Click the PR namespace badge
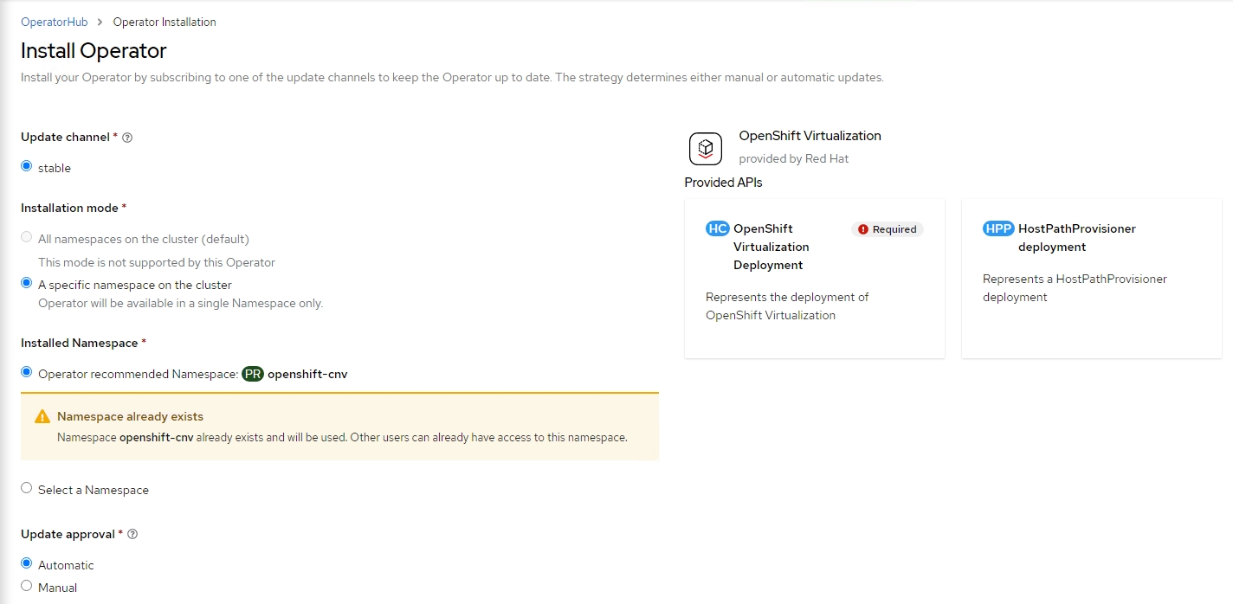Viewport: 1233px width, 604px height. click(x=252, y=374)
